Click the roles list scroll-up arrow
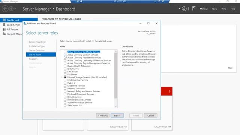Screen dimensions: 240x135 116,51
